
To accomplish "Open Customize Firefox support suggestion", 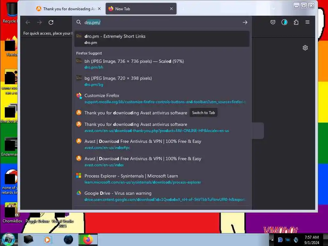I will tap(162, 99).
